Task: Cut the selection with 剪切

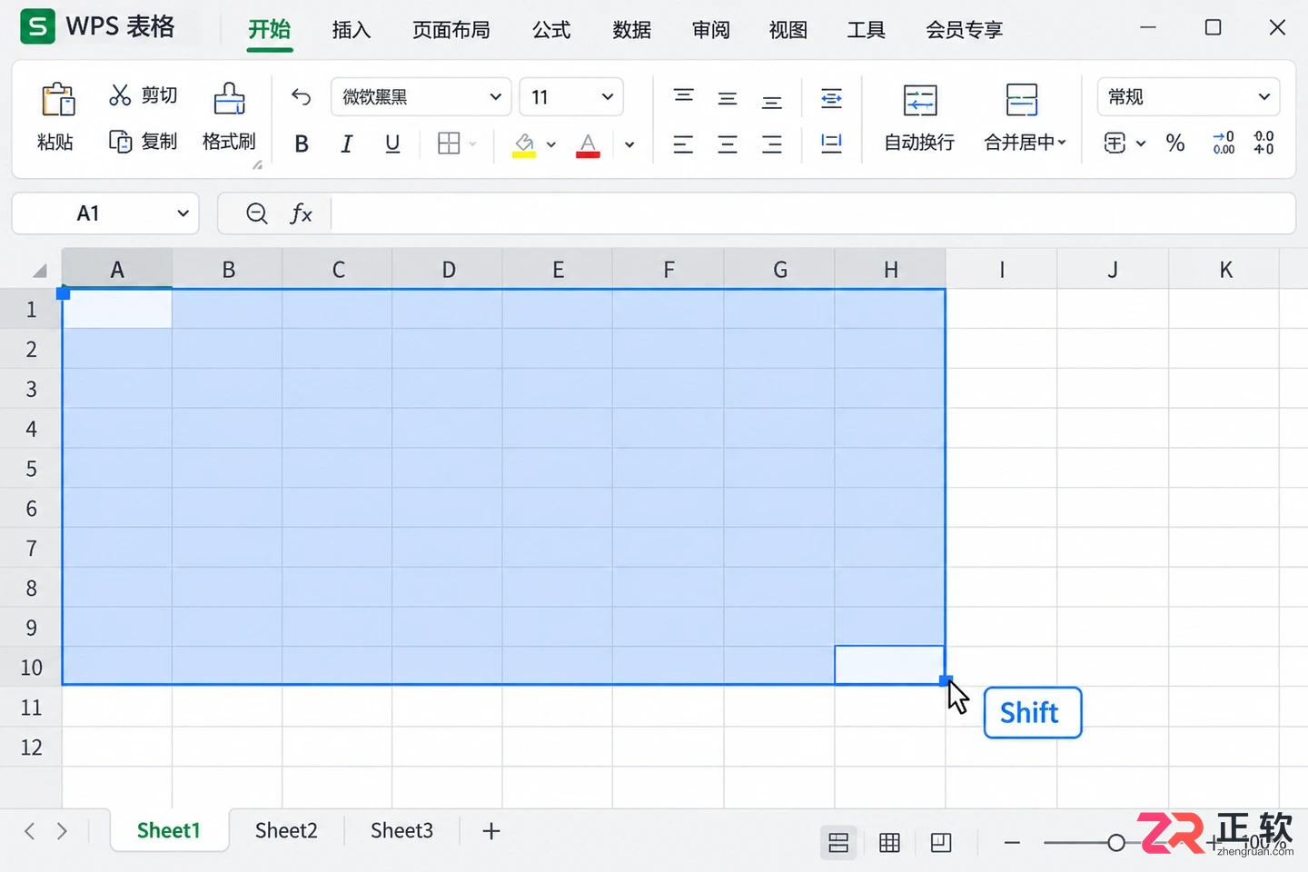Action: tap(143, 95)
